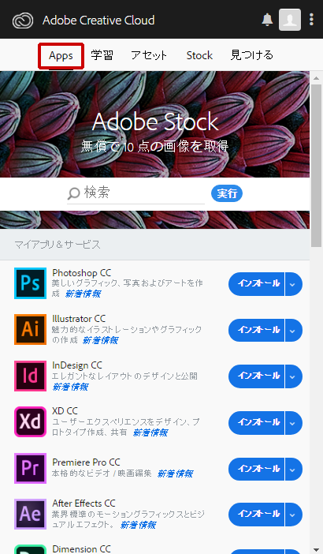The width and height of the screenshot is (323, 554).
Task: Expand the Photoshop CC install options arrow
Action: [293, 284]
